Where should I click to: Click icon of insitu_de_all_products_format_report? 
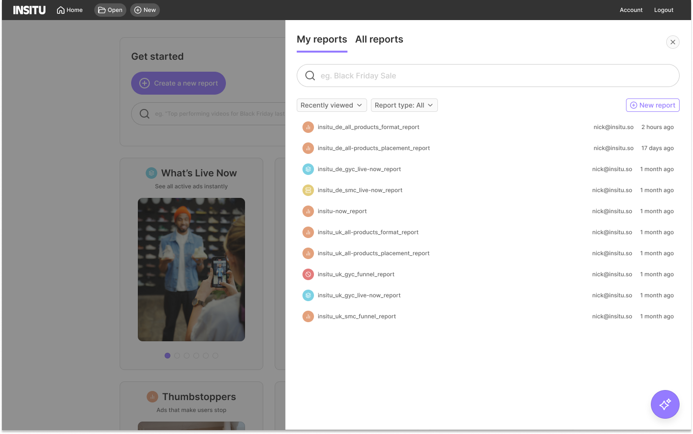tap(308, 127)
